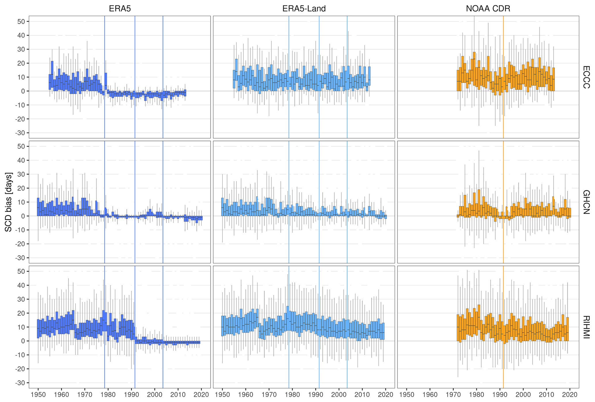
Task: Click the SCD bias [days] axis label
Action: (9, 202)
